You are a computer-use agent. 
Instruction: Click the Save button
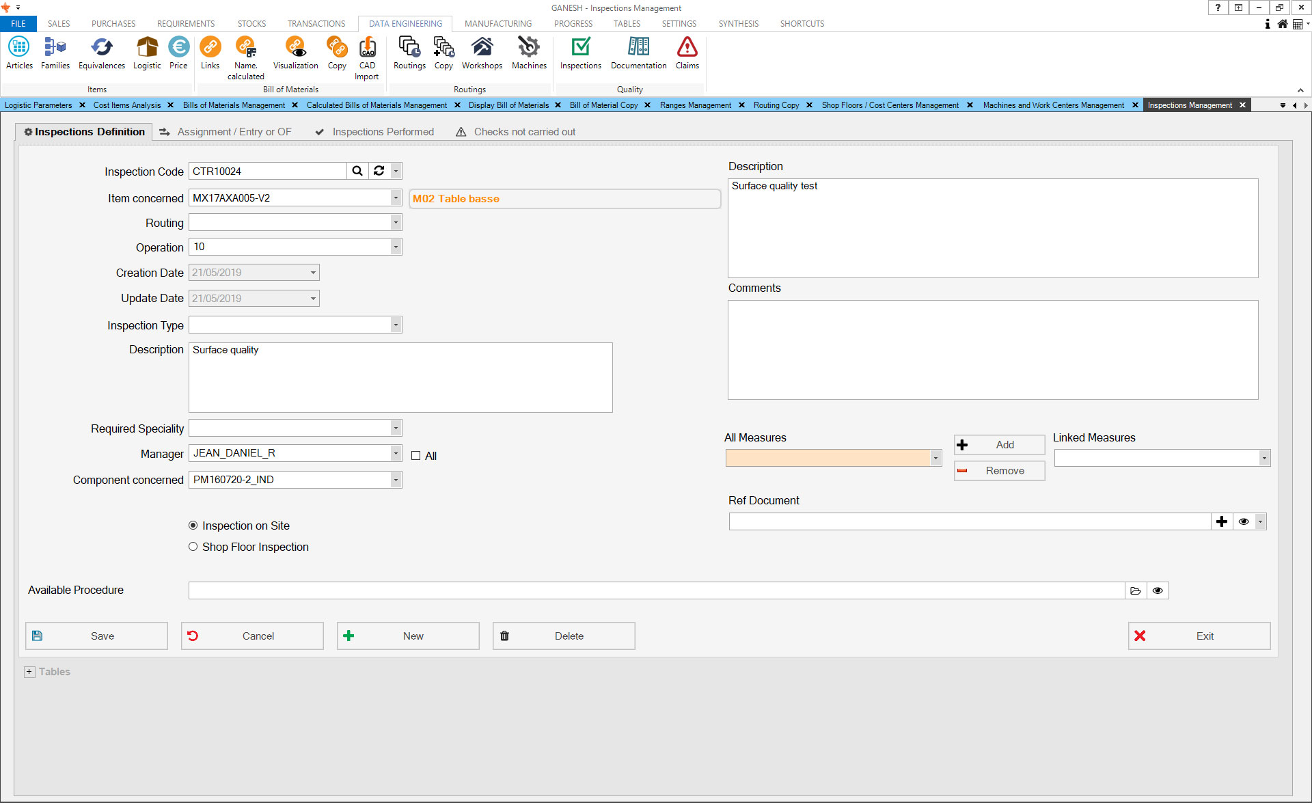point(96,636)
